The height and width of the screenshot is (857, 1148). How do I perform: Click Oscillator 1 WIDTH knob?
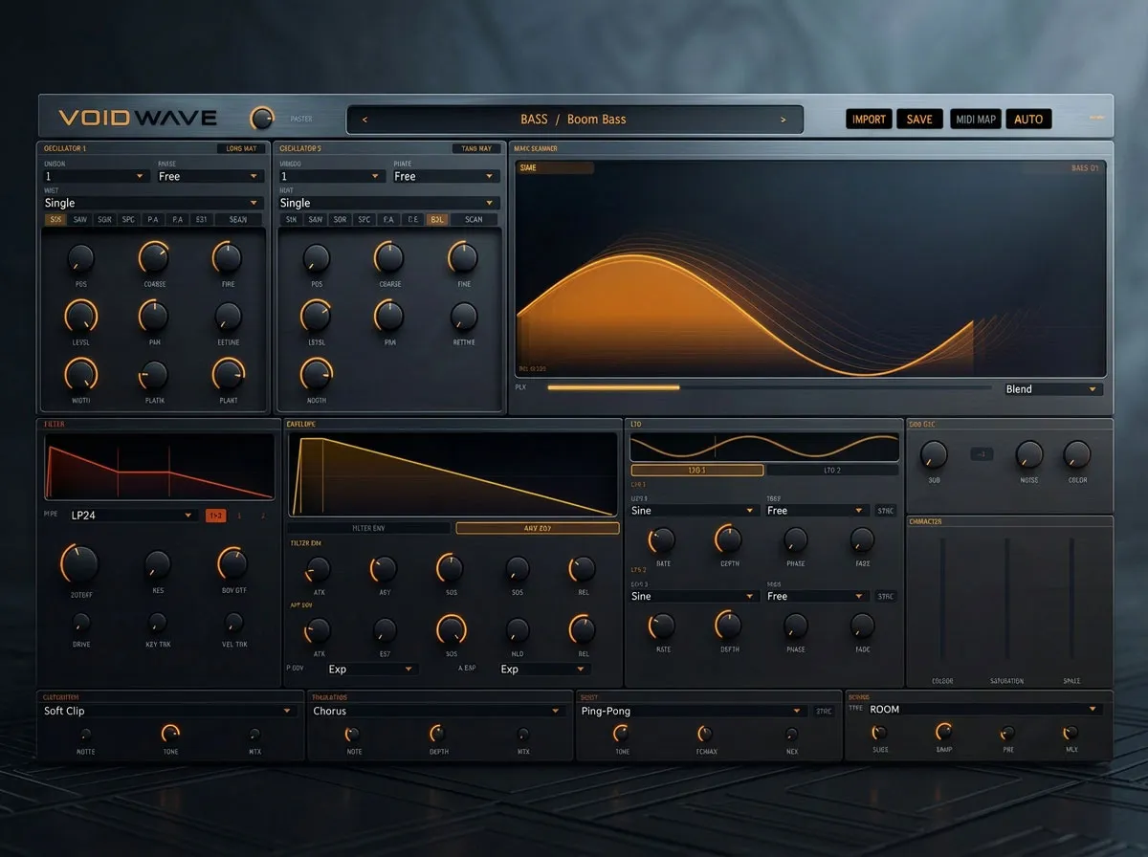pos(80,374)
